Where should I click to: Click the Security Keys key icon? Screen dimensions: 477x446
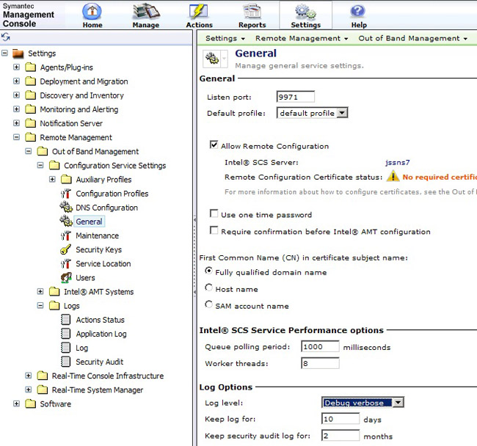click(66, 249)
